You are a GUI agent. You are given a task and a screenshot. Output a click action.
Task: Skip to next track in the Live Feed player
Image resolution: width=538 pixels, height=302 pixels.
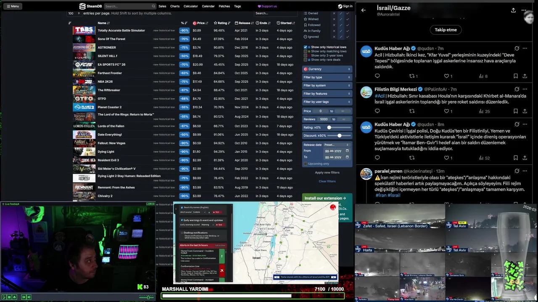29,297
